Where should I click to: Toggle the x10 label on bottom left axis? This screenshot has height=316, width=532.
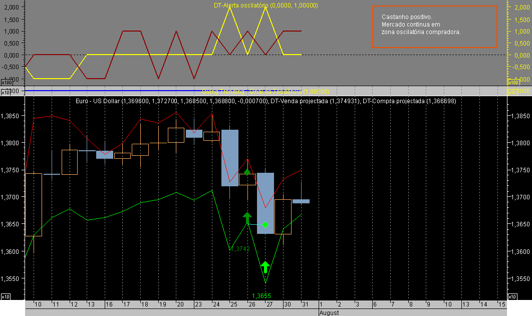[7, 296]
